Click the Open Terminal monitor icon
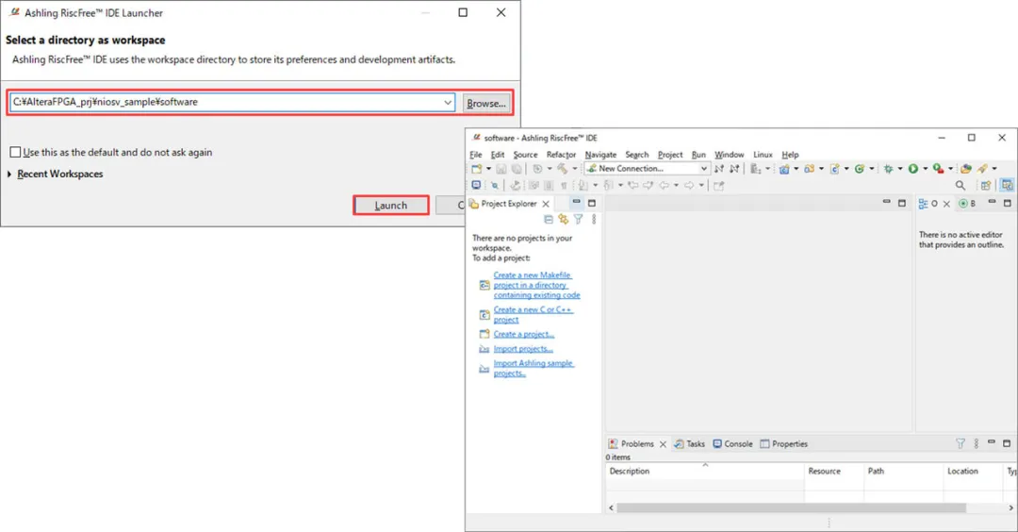Image resolution: width=1018 pixels, height=532 pixels. coord(476,186)
